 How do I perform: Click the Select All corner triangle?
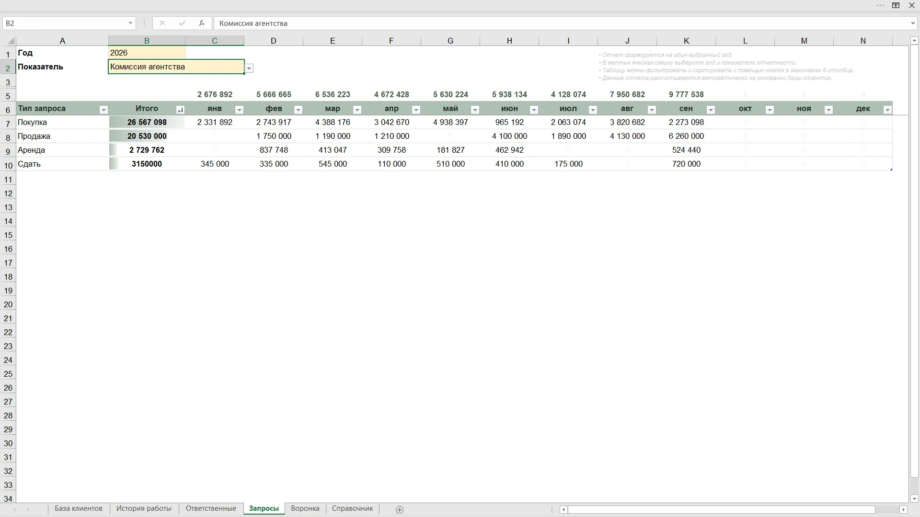11,41
